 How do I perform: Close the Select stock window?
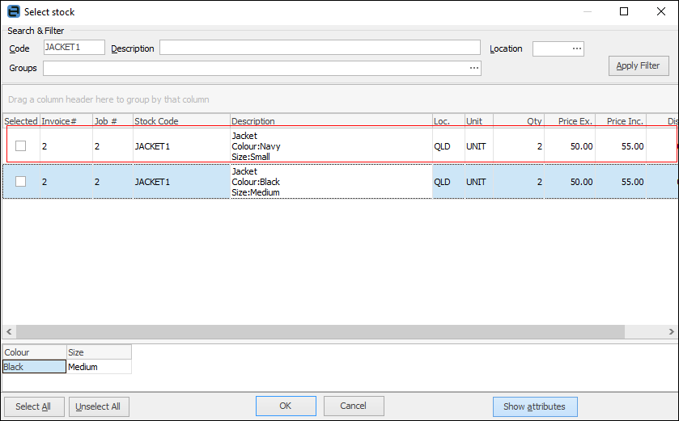coord(661,11)
